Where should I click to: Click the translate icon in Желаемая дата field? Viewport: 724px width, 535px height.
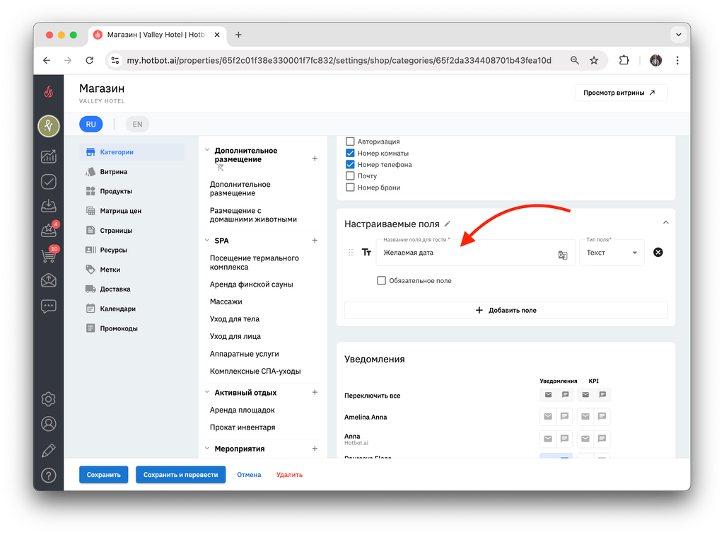[562, 255]
